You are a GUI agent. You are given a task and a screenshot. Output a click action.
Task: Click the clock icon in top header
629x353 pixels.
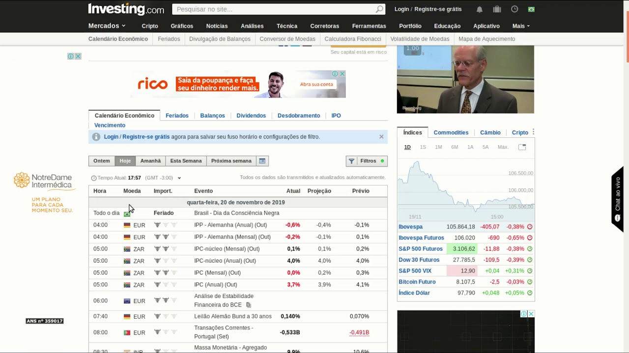[515, 9]
